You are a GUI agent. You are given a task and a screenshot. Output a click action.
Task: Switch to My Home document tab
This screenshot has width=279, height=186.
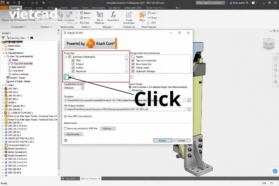(x=71, y=179)
